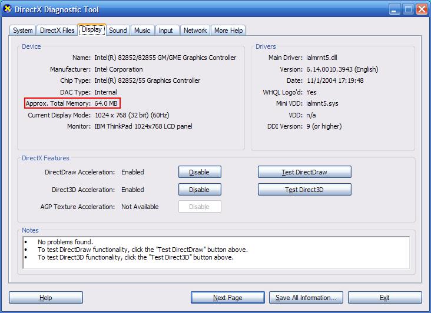Open the Music tab
Image resolution: width=431 pixels, height=313 pixels.
tap(142, 31)
